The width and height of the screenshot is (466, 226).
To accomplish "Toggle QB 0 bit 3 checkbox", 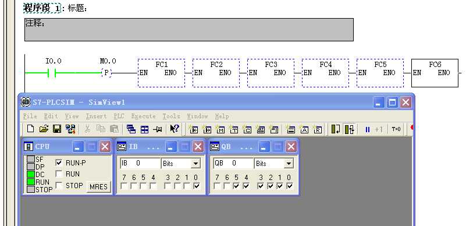I will [x=261, y=186].
